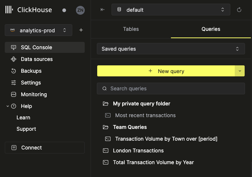Collapse the Help section

[x=8, y=106]
